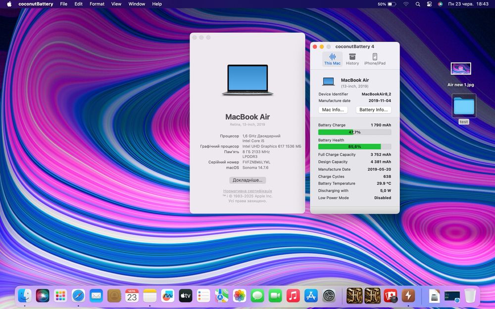Open the This Mac tab in coconutBattery
The height and width of the screenshot is (309, 495).
point(332,59)
